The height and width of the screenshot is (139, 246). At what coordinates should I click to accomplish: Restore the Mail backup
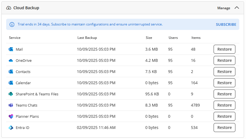[x=224, y=49]
